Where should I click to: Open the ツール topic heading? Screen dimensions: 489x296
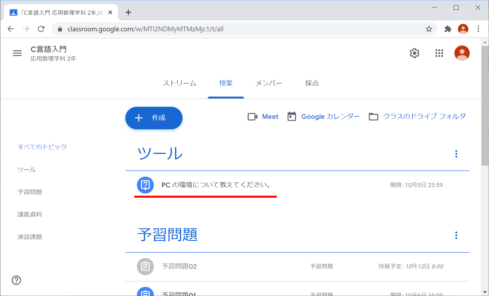[160, 153]
